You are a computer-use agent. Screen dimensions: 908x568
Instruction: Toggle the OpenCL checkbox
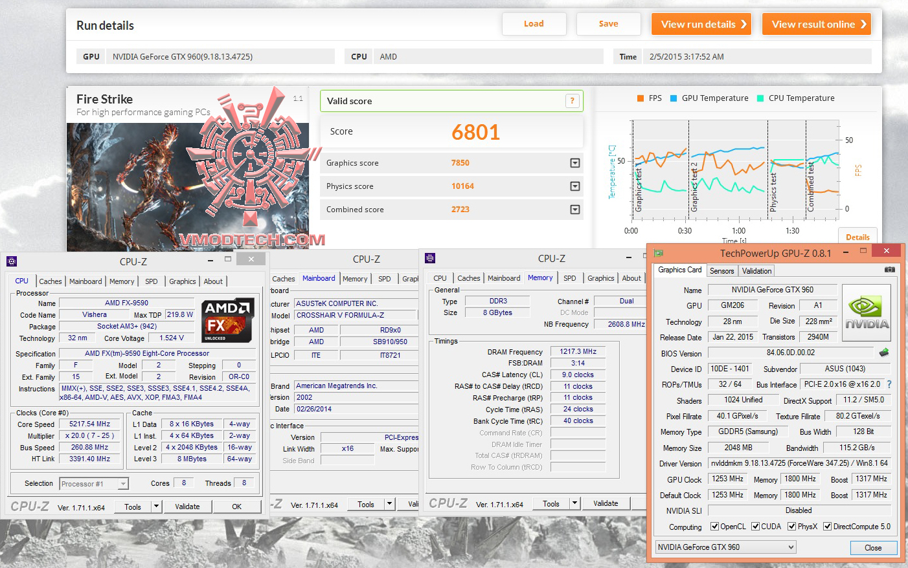click(x=714, y=527)
